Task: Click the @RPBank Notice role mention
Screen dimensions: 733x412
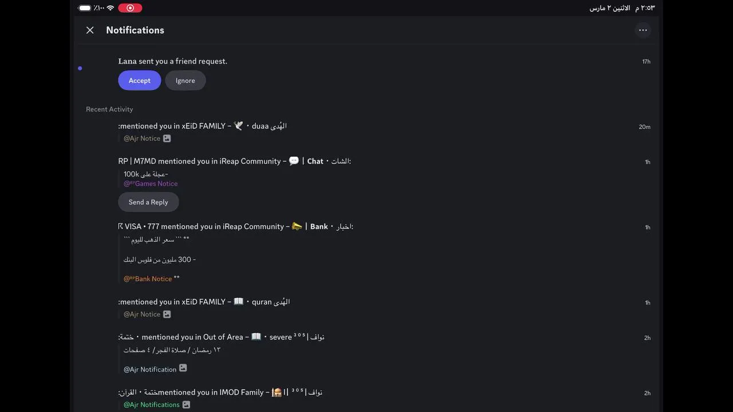Action: [148, 279]
